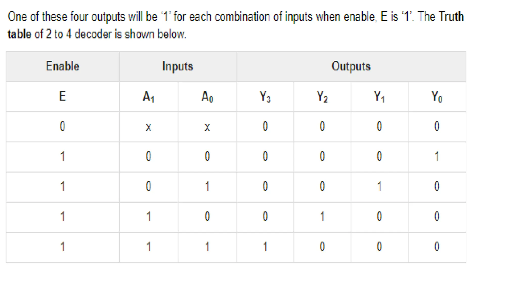Select the Y3 sub-header cell
The image size is (518, 291).
point(265,96)
